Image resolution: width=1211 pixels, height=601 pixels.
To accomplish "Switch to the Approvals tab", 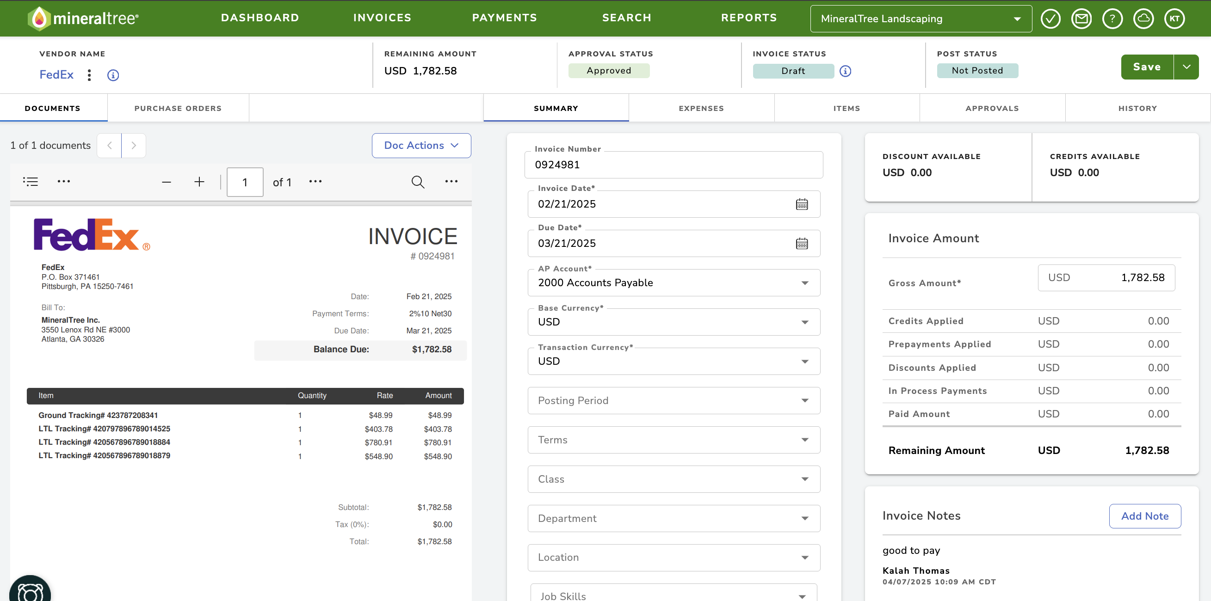I will pos(992,109).
